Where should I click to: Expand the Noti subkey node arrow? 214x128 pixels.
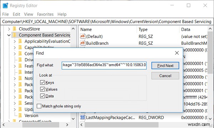pyautogui.click(x=15, y=78)
